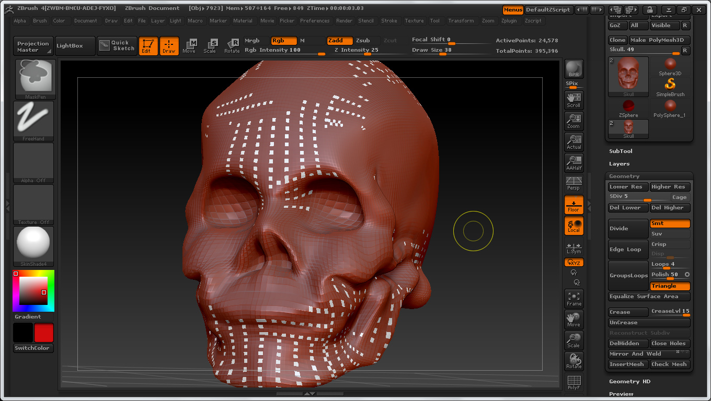
Task: Toggle Zadd sculpting mode
Action: 340,41
